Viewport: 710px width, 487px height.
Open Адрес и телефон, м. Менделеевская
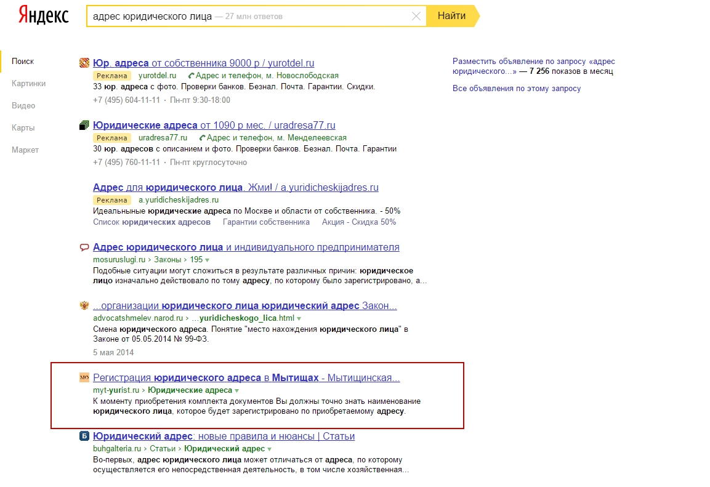(x=276, y=137)
